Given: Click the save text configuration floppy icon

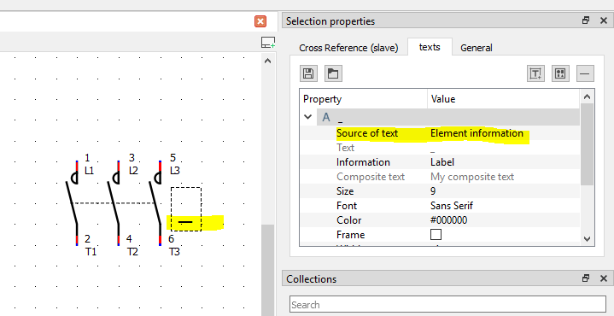Looking at the screenshot, I should [x=308, y=73].
